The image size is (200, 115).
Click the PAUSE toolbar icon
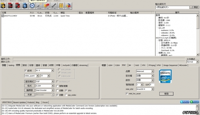(61, 6)
